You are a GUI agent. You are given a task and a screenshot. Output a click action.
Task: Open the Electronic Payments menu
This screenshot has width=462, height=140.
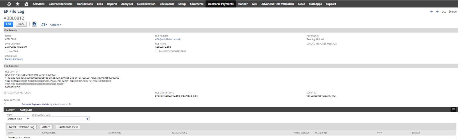tap(221, 4)
